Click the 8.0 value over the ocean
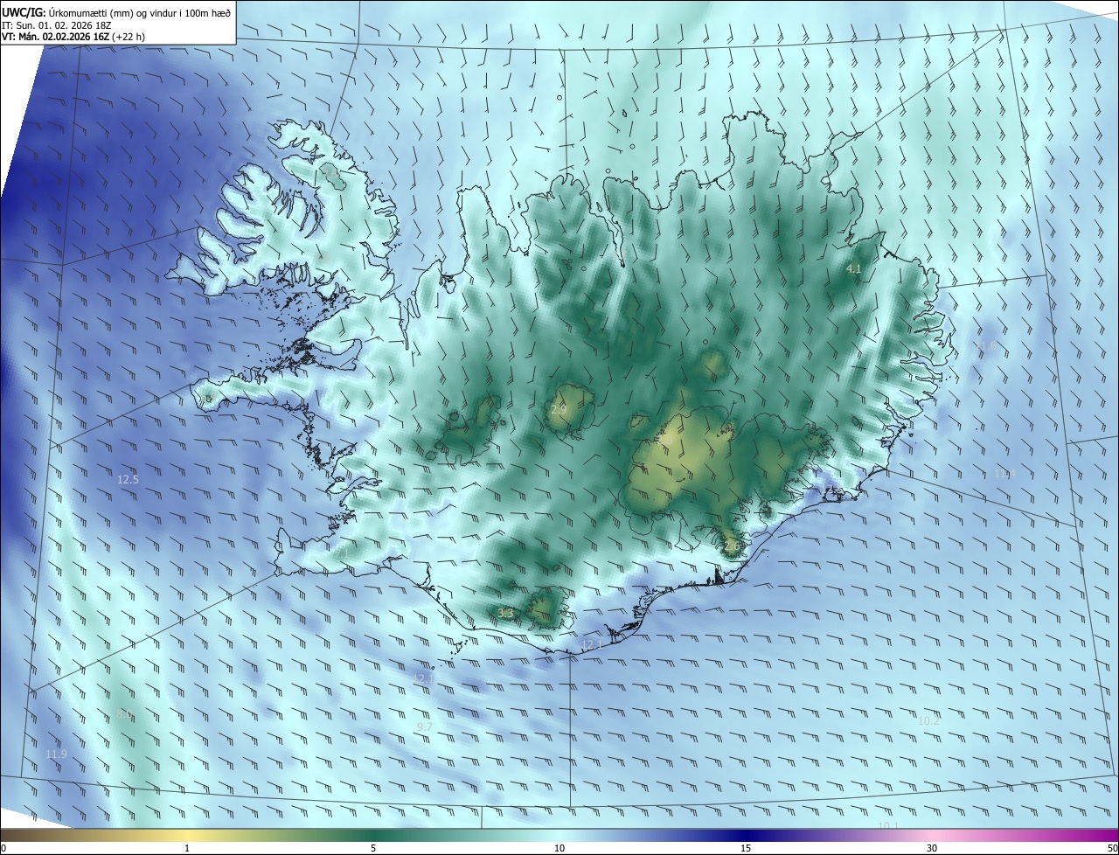The width and height of the screenshot is (1119, 855). pyautogui.click(x=124, y=714)
